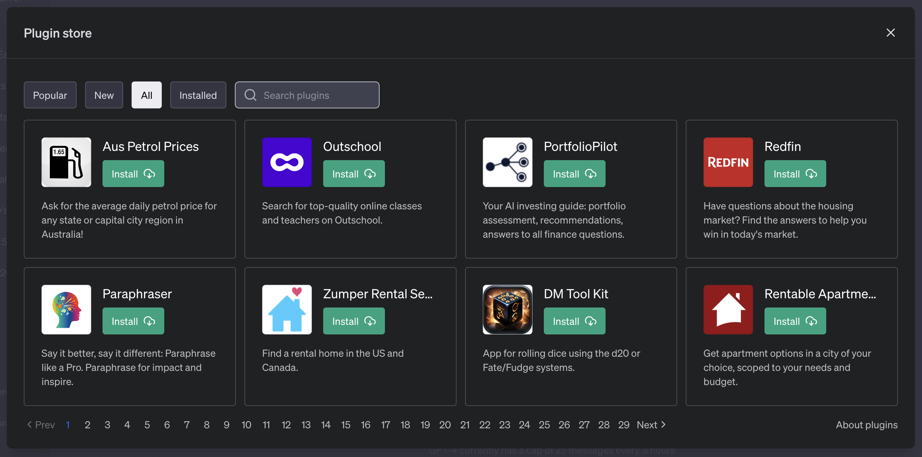Click the Aus Petrol Prices plugin icon

[x=66, y=162]
